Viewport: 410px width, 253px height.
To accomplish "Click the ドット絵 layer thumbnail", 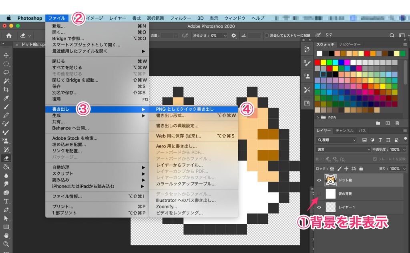I will 330,179.
